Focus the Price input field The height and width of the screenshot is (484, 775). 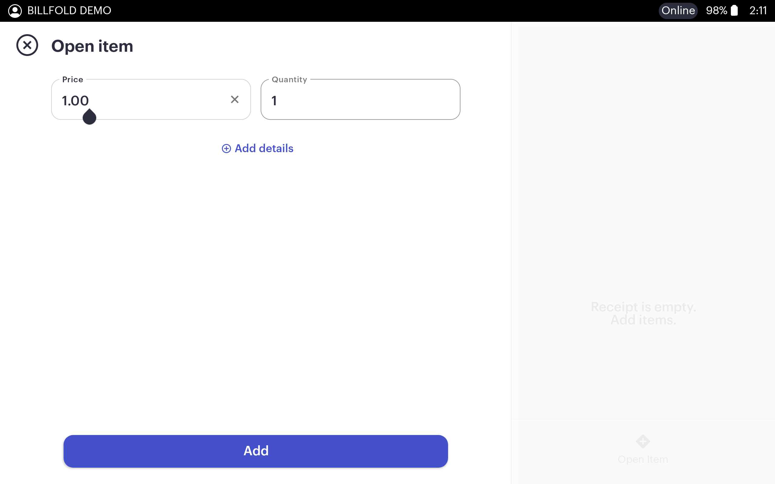tap(141, 100)
